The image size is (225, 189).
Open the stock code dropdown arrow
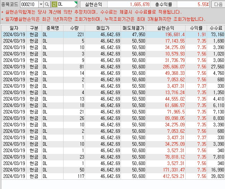click(41, 4)
